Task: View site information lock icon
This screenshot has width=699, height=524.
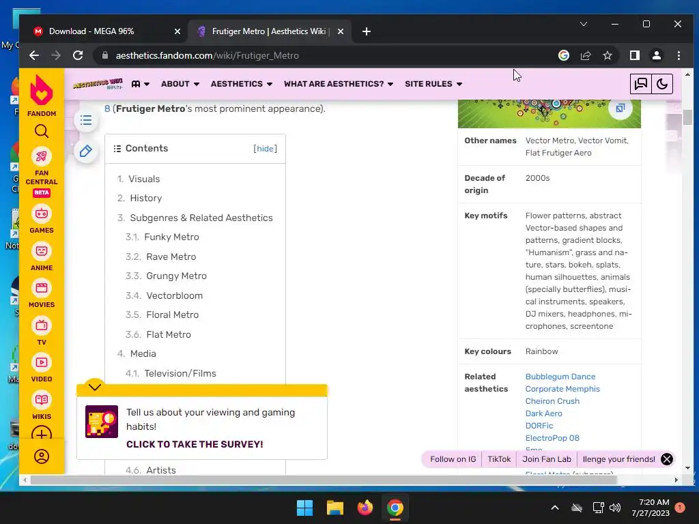Action: click(x=105, y=55)
